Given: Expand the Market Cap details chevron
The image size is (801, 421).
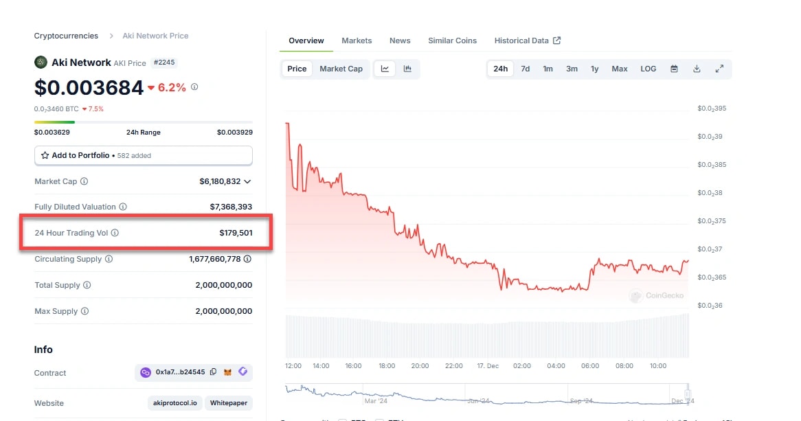Looking at the screenshot, I should click(x=247, y=181).
